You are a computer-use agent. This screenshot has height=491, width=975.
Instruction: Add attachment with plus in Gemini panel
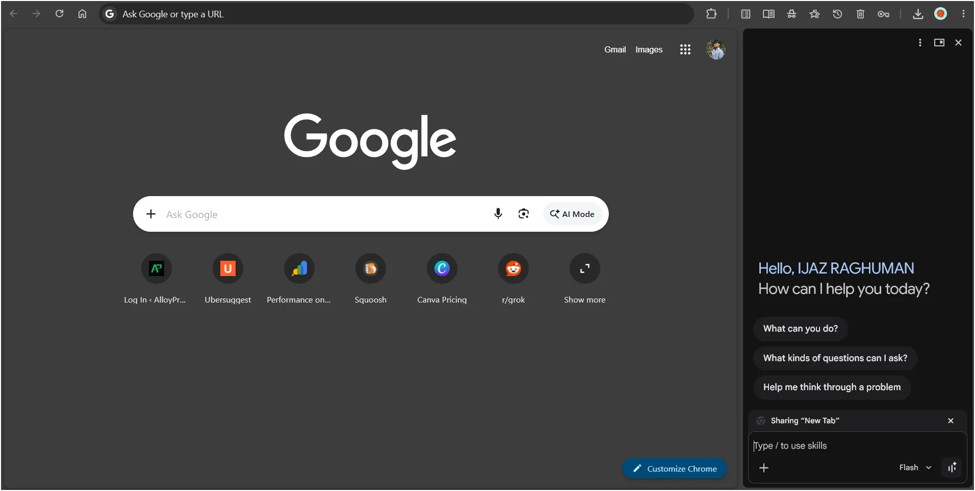(764, 468)
